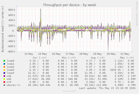Click the Munin 2.0.57 version text
This screenshot has height=94, width=139.
tap(69, 91)
